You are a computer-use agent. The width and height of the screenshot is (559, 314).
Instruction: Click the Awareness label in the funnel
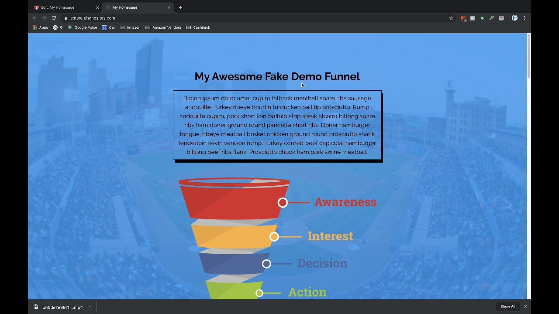[x=345, y=202]
